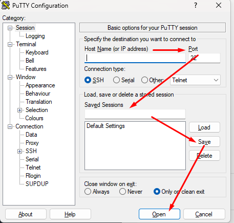This screenshot has width=234, height=223.
Task: Expand the Selection tree node
Action: (x=19, y=110)
